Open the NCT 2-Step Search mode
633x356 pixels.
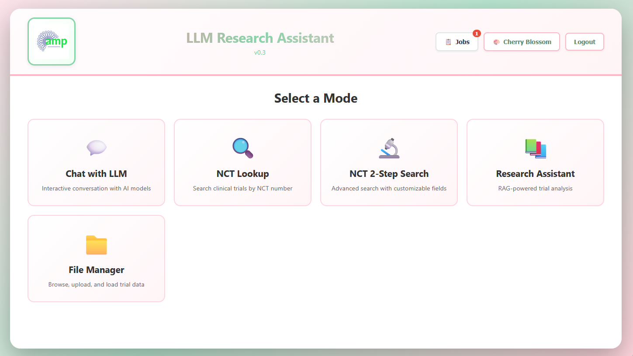coord(389,162)
